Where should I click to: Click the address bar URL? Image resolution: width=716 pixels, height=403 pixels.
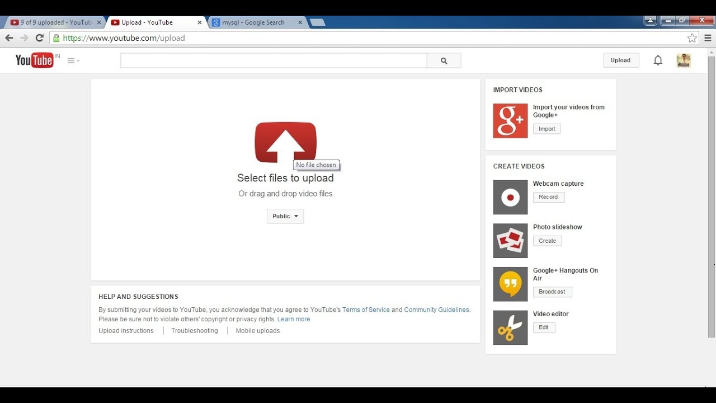click(x=124, y=38)
